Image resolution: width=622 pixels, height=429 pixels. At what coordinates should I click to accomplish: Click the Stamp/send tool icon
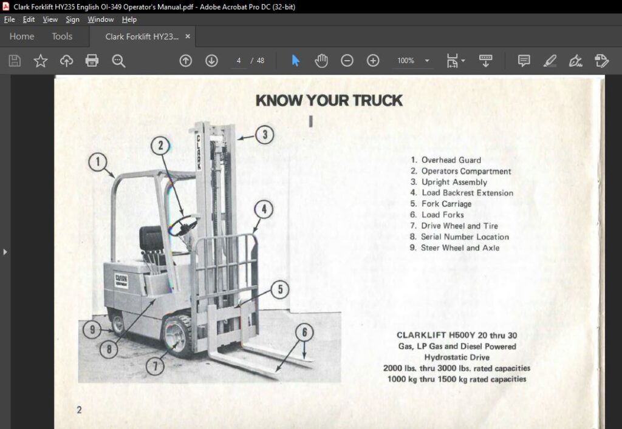pyautogui.click(x=601, y=61)
